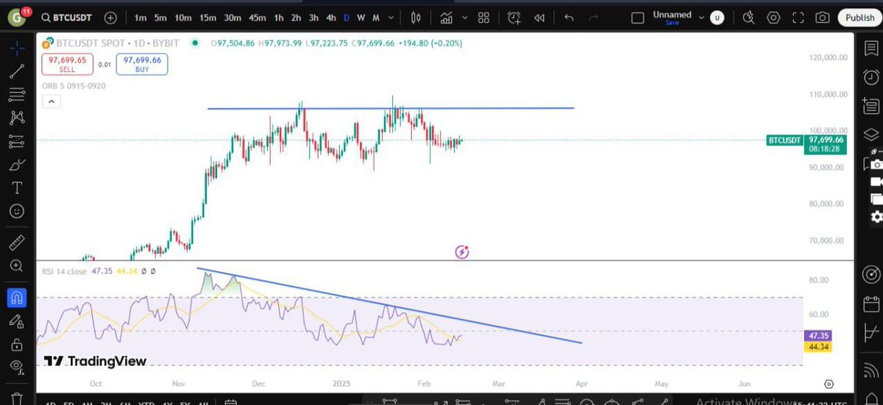Select the M monthly timeframe

[377, 18]
